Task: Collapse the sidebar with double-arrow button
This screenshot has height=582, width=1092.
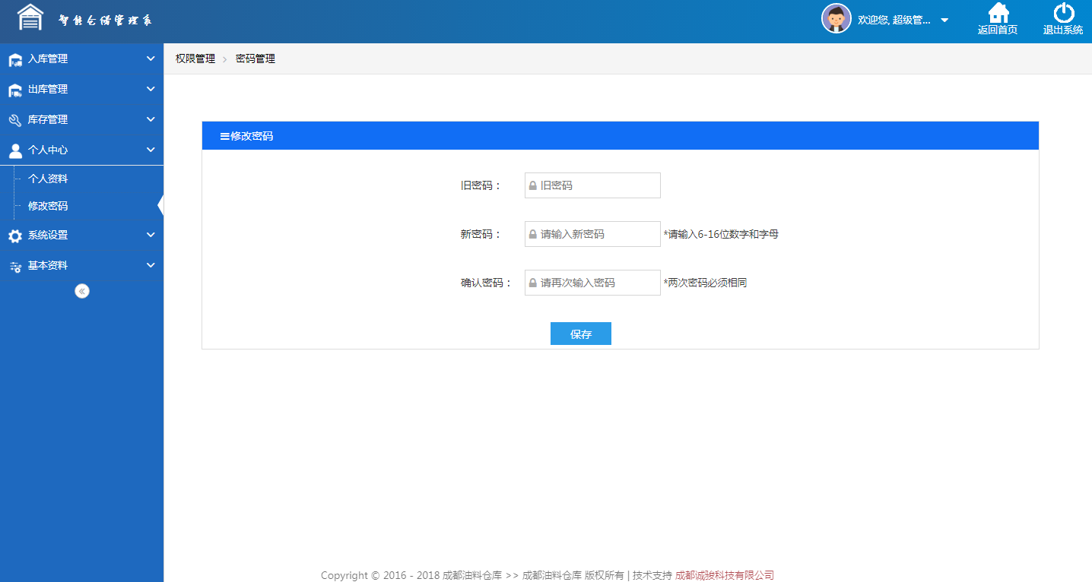Action: [82, 291]
